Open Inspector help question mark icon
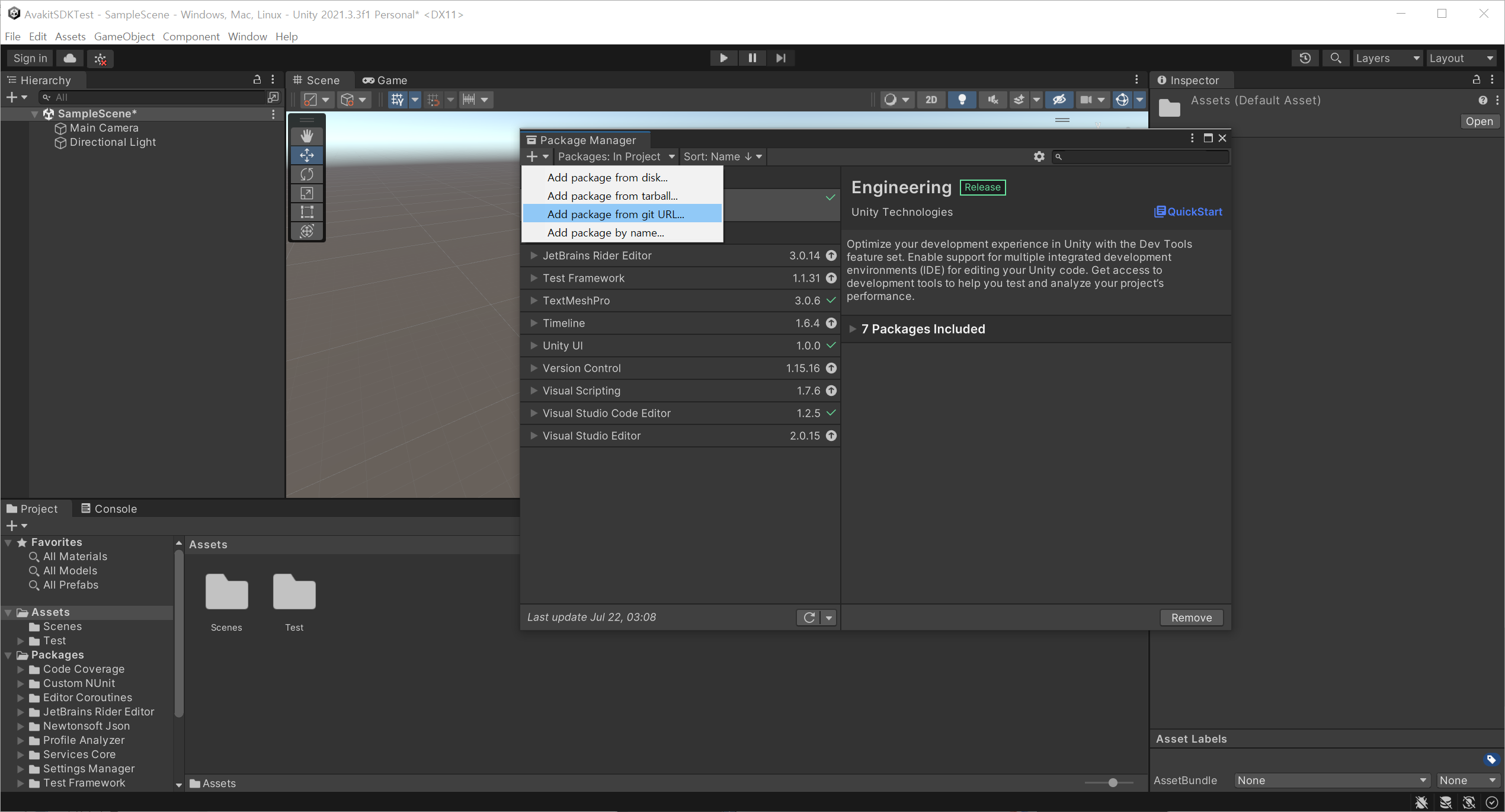The width and height of the screenshot is (1505, 812). 1482,101
